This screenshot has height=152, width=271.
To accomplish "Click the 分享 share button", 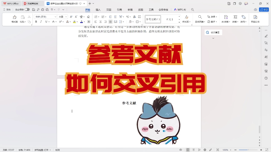I will point(264,9).
